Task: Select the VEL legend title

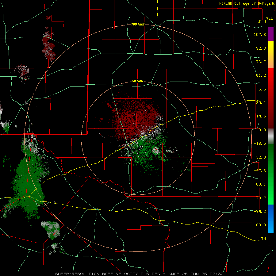Action: [x=269, y=18]
